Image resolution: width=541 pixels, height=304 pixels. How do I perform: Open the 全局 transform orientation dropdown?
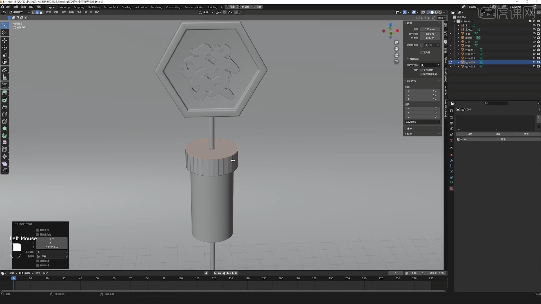coord(206,12)
